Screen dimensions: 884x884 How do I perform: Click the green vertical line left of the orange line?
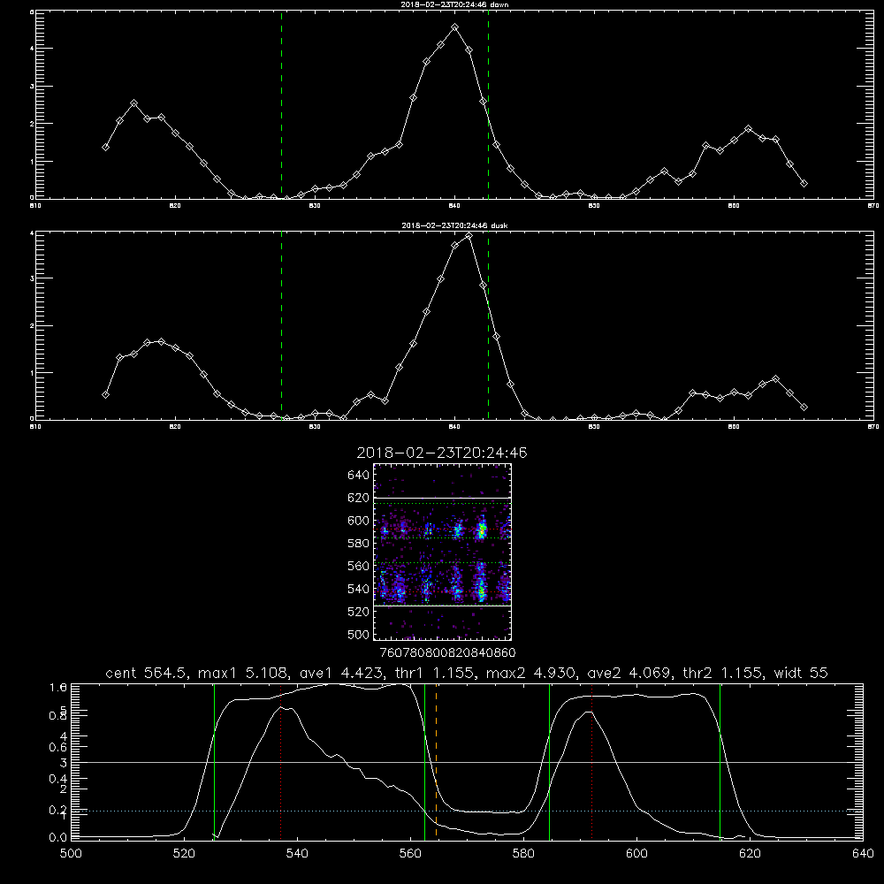point(424,761)
